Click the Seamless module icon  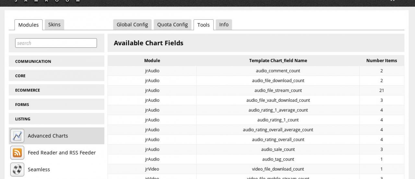[17, 169]
